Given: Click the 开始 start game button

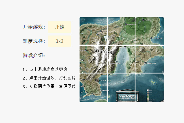Looking at the screenshot, I should pyautogui.click(x=59, y=27).
